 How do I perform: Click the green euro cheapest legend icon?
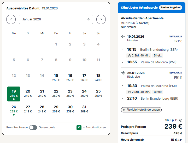[x=79, y=128]
